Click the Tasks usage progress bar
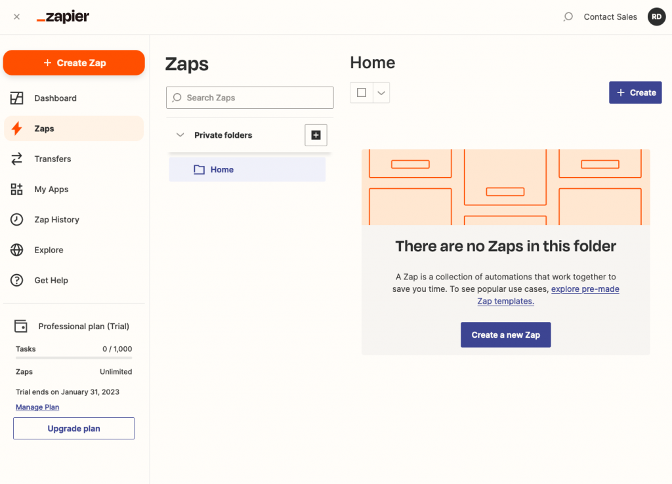672x484 pixels. point(73,357)
